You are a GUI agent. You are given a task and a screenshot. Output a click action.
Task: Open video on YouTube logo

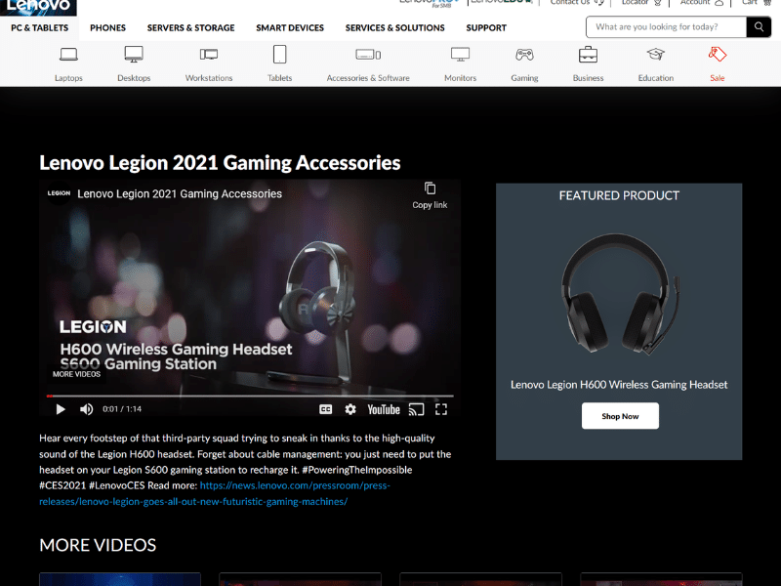384,409
